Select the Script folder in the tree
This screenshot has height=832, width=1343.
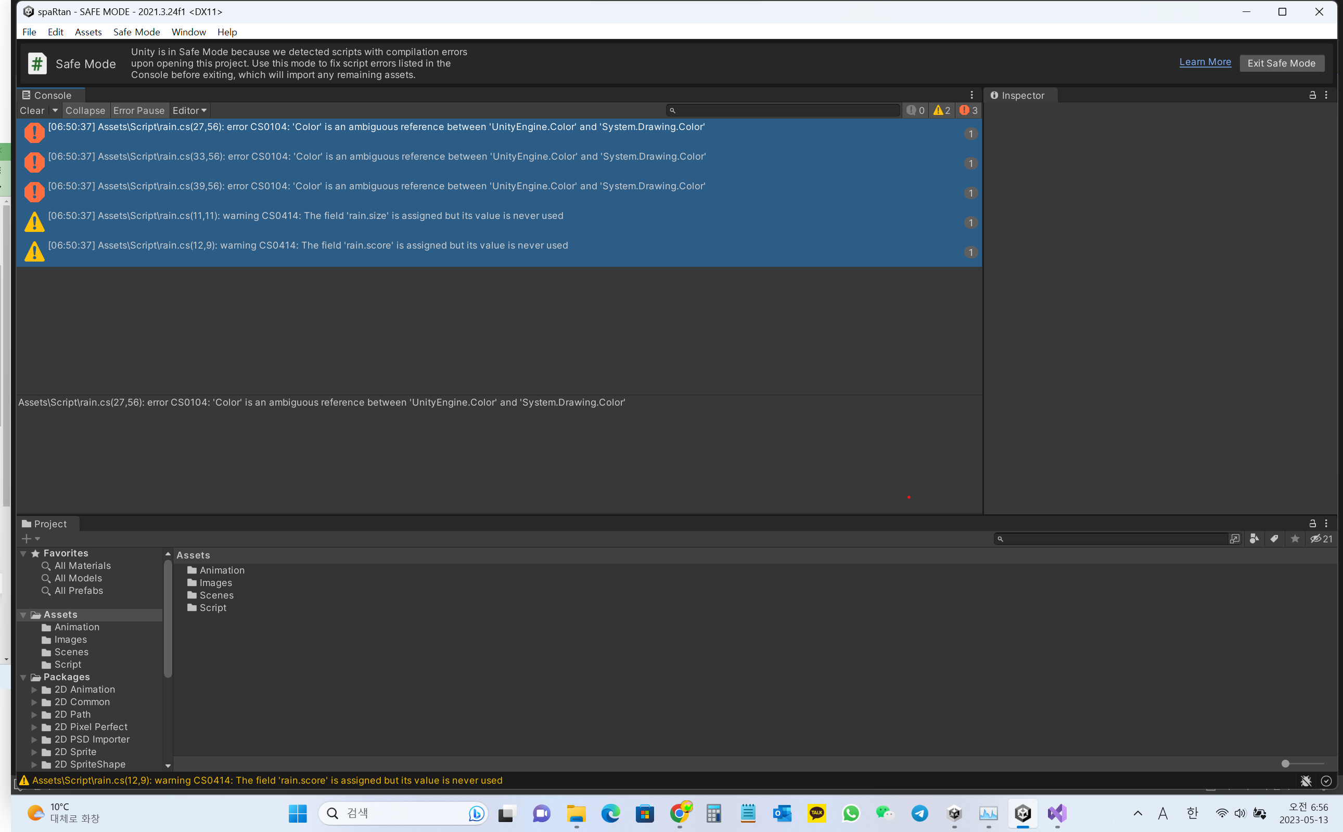point(62,665)
